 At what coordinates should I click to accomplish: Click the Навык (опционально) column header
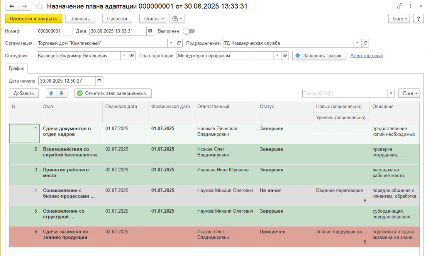(x=341, y=107)
